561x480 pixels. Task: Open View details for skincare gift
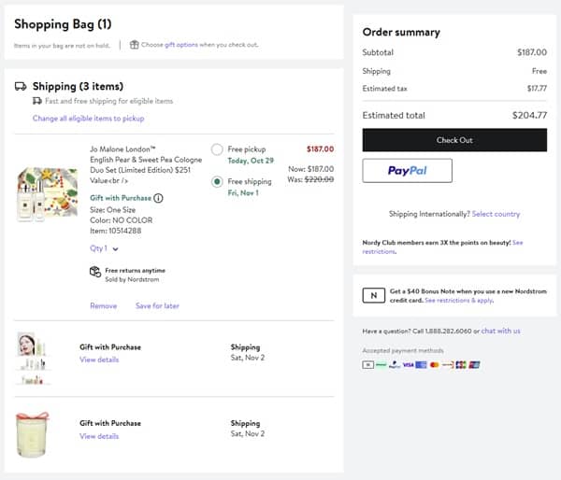pos(99,360)
